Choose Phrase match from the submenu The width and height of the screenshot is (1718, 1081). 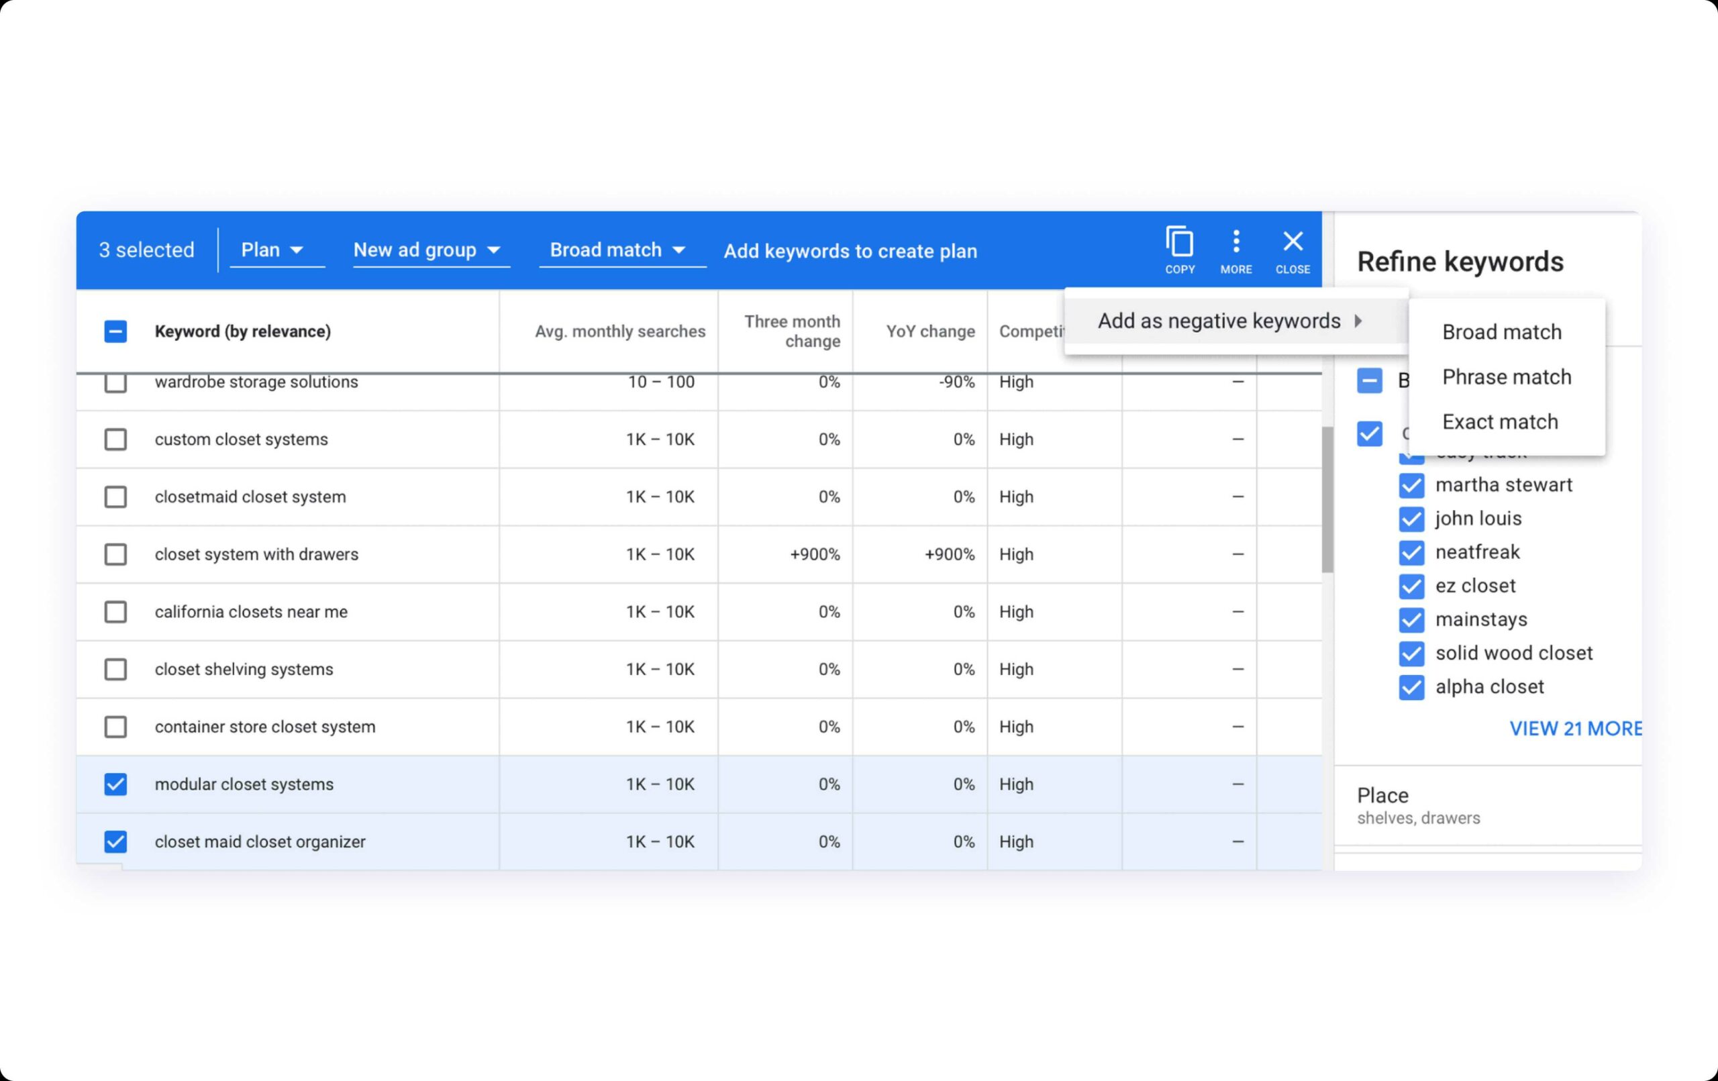(x=1506, y=376)
